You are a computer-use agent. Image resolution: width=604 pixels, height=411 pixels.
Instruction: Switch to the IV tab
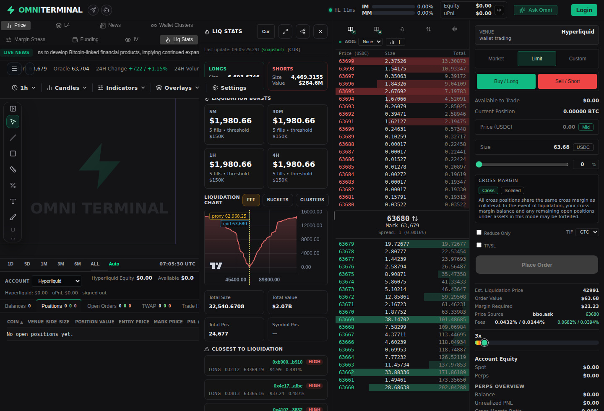pos(132,39)
